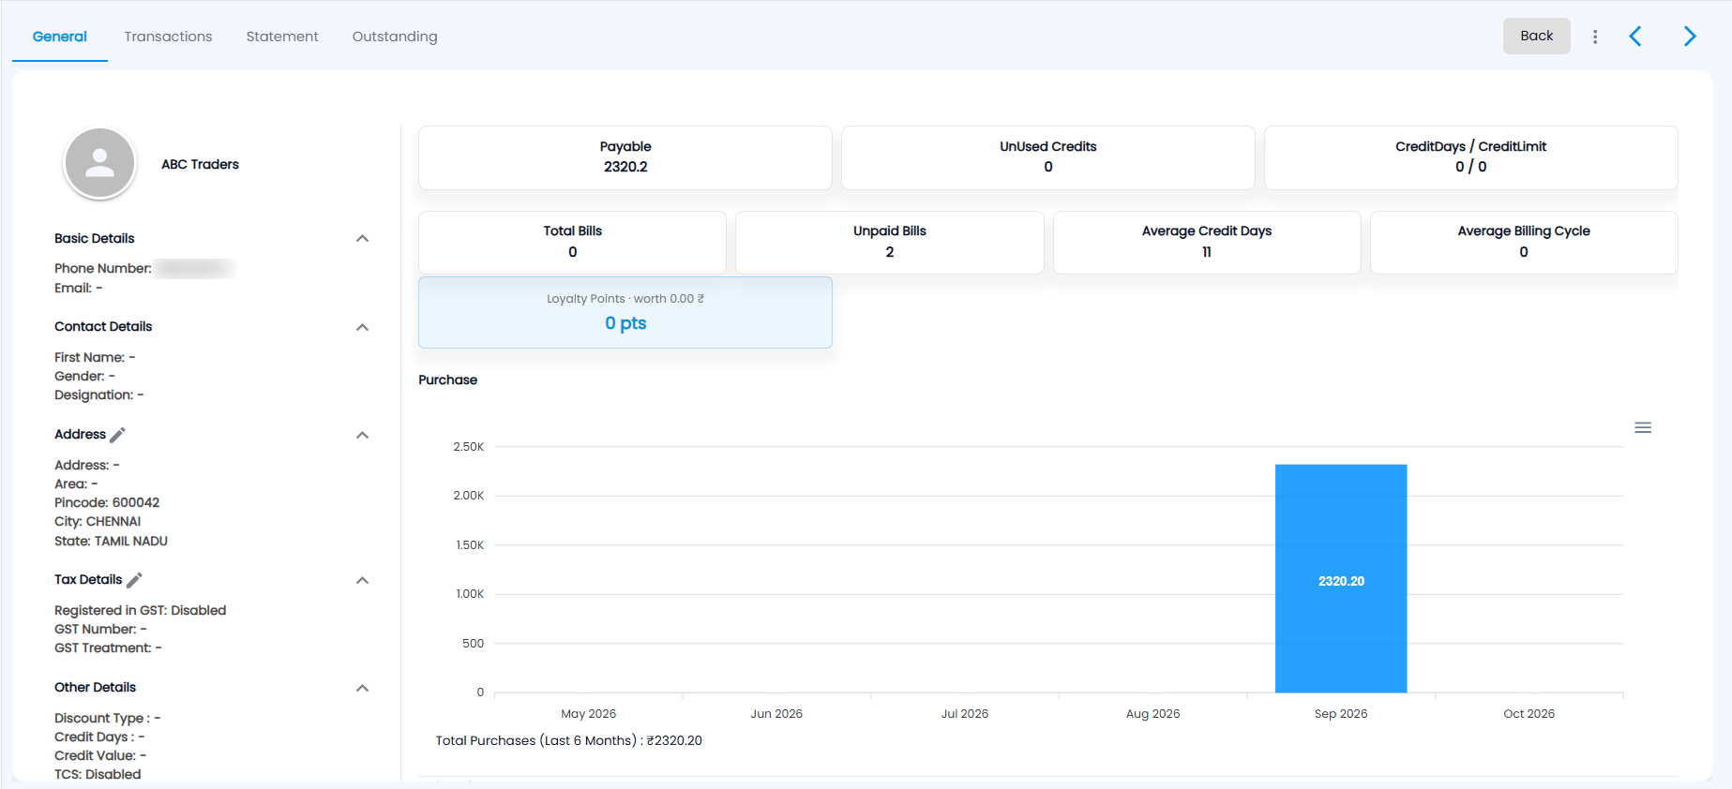
Task: Collapse the Contact Details section
Action: coord(363,327)
